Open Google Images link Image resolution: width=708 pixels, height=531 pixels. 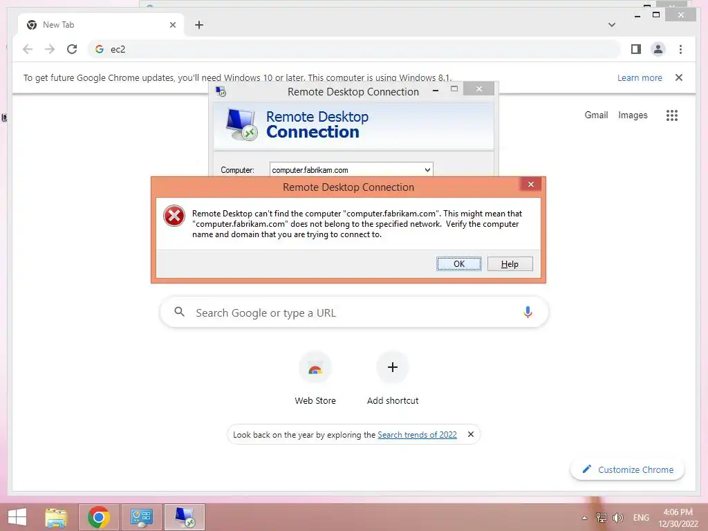click(x=633, y=115)
